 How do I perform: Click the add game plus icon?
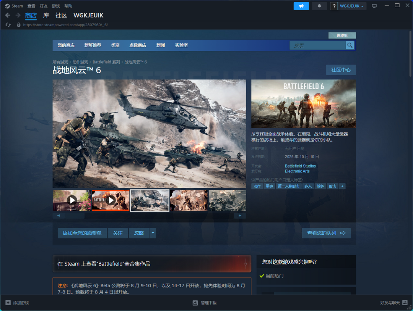point(8,303)
